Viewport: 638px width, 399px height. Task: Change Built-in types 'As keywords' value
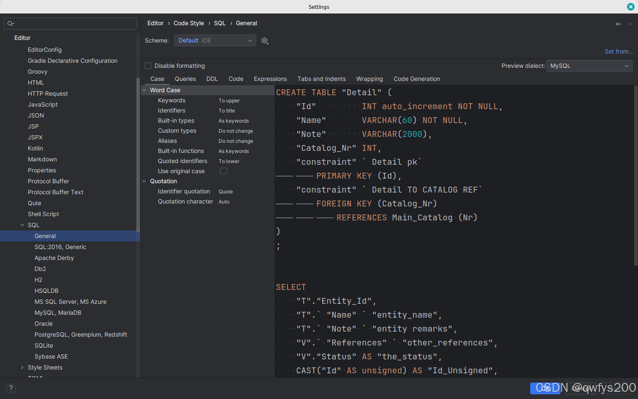pyautogui.click(x=234, y=121)
